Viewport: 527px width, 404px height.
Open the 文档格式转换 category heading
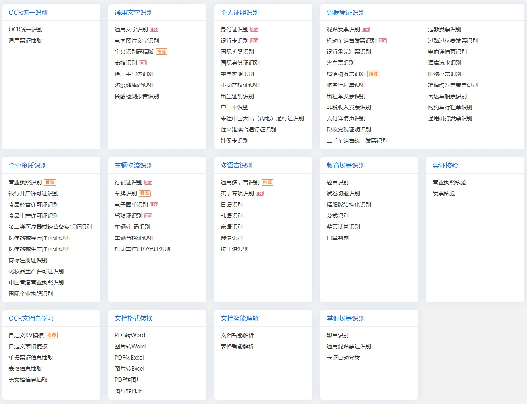coord(134,319)
